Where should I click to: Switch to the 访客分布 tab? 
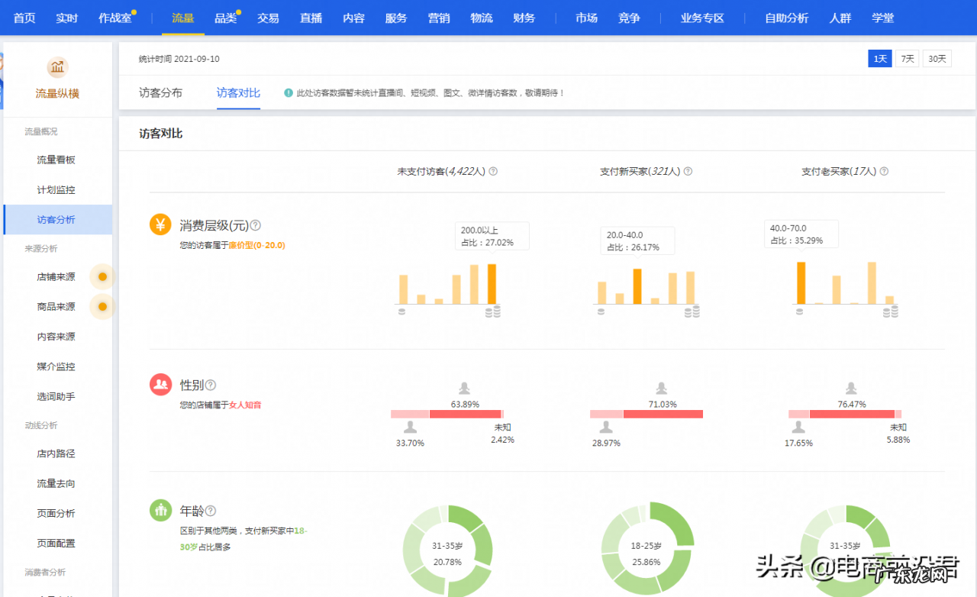click(160, 92)
